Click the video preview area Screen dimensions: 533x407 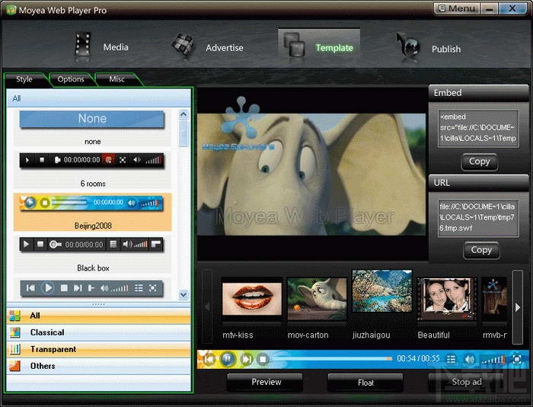coord(311,175)
